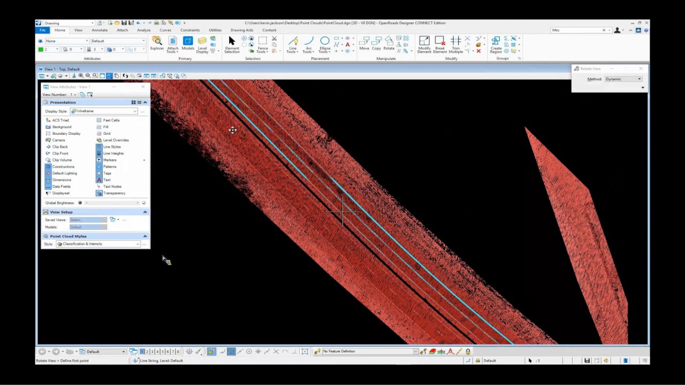Viewport: 685px width, 385px height.
Task: Switch to the Analyze ribbon tab
Action: [x=143, y=30]
